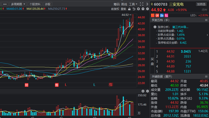Click the lock icon in chart toolbar

[x=129, y=9]
